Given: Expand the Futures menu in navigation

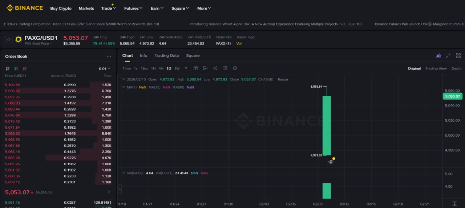Looking at the screenshot, I should [x=133, y=8].
